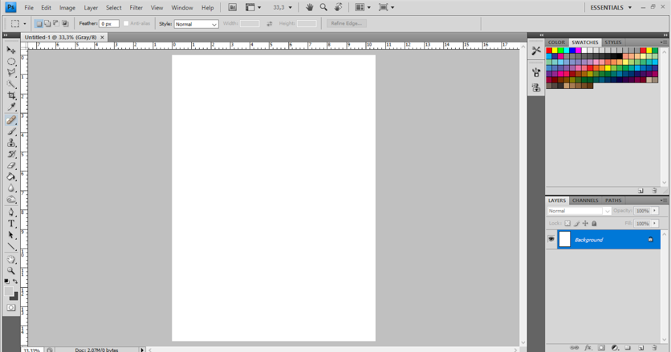Select the Polygonal Lasso tool

pos(11,73)
